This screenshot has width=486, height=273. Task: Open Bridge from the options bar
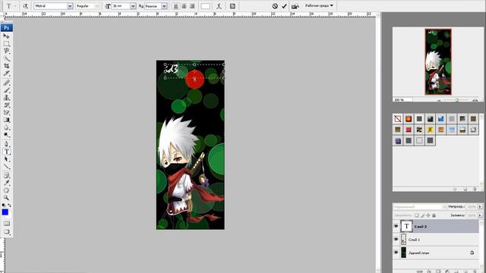pos(295,6)
